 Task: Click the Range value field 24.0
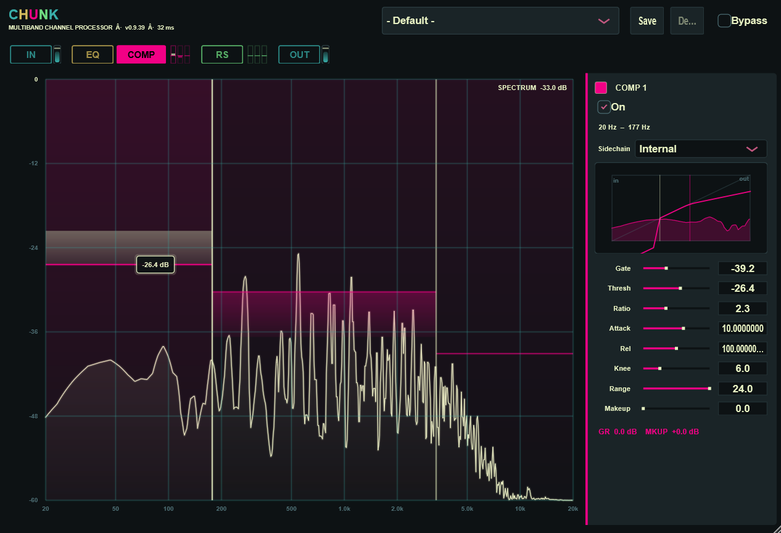(x=743, y=389)
